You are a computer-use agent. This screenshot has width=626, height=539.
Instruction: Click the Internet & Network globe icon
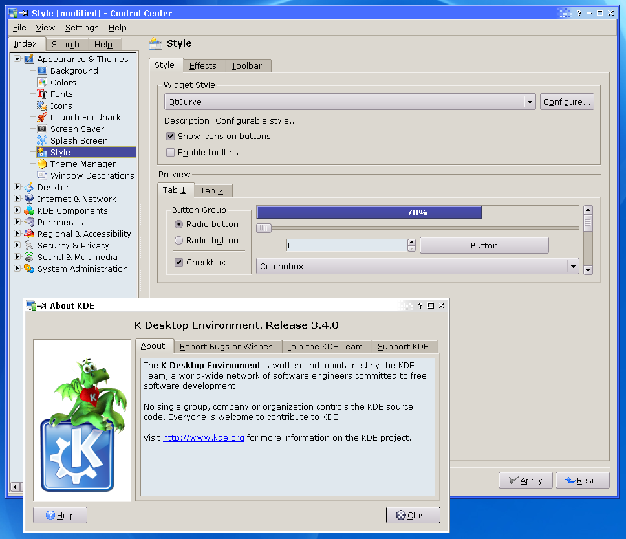pos(29,199)
